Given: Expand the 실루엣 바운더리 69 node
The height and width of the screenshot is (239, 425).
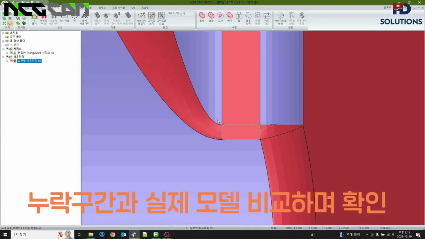Looking at the screenshot, I should tap(7, 61).
